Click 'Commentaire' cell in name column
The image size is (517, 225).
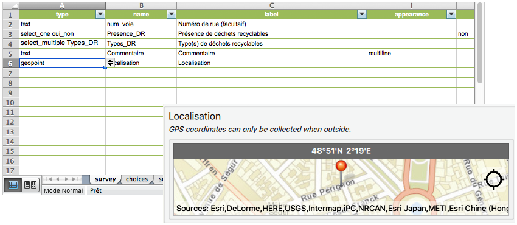click(141, 53)
